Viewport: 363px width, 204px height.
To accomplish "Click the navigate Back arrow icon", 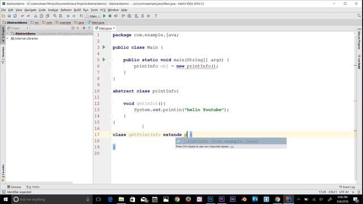I will click(68, 16).
